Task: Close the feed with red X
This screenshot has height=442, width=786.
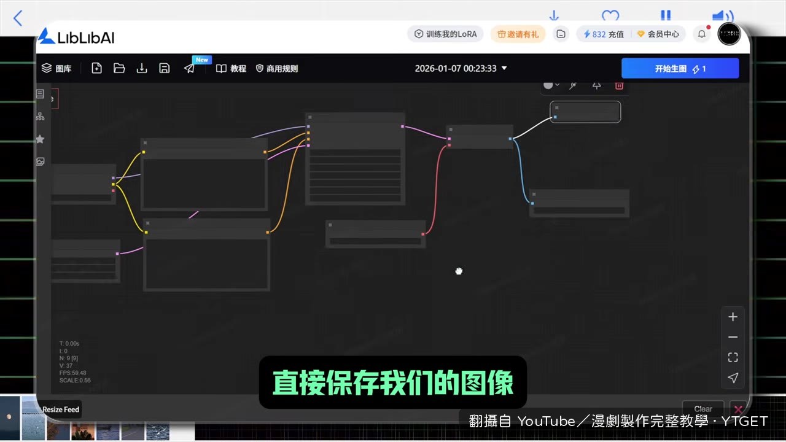Action: coord(738,409)
